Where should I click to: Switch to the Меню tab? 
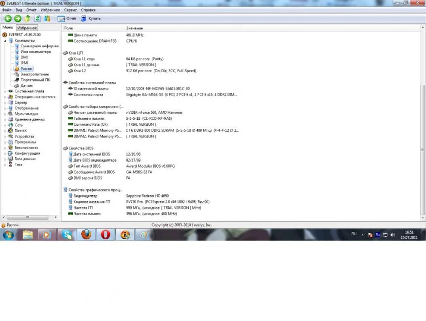[x=8, y=27]
